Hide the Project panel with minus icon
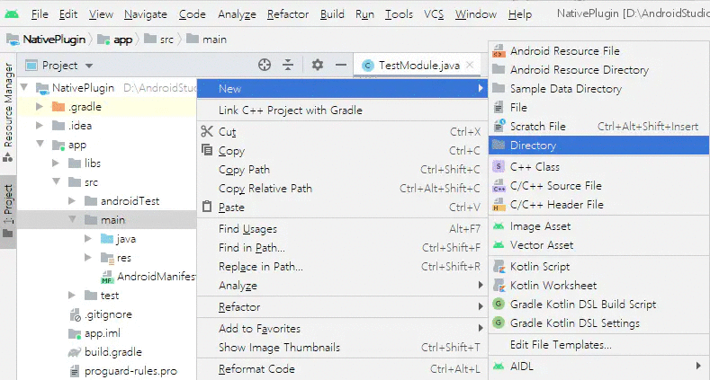 pos(341,65)
